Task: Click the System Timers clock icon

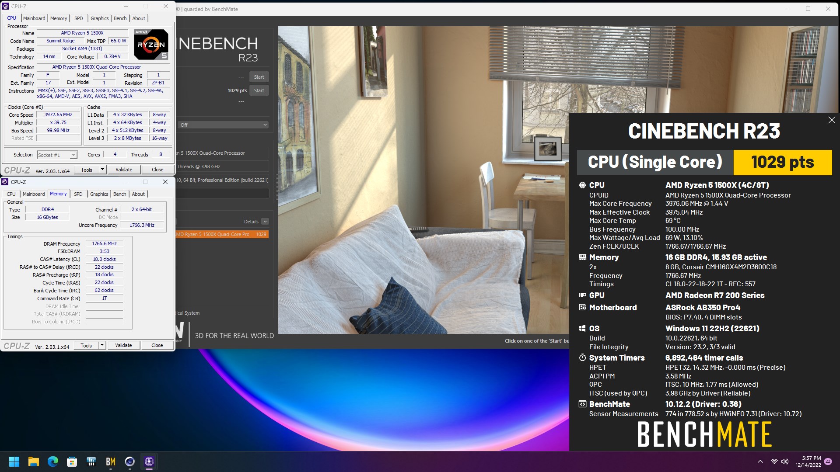Action: click(582, 357)
